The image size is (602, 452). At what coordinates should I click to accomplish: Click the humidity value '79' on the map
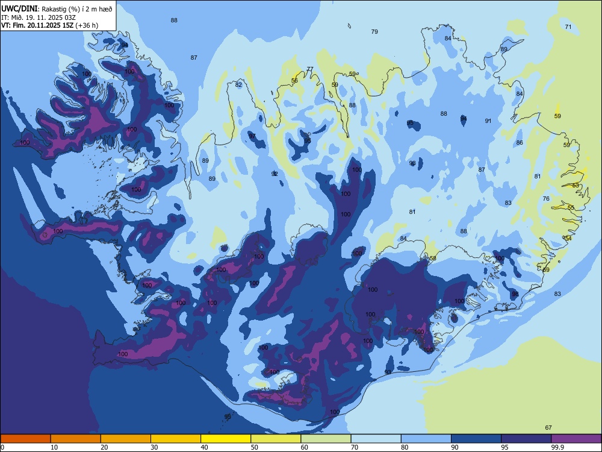point(374,31)
